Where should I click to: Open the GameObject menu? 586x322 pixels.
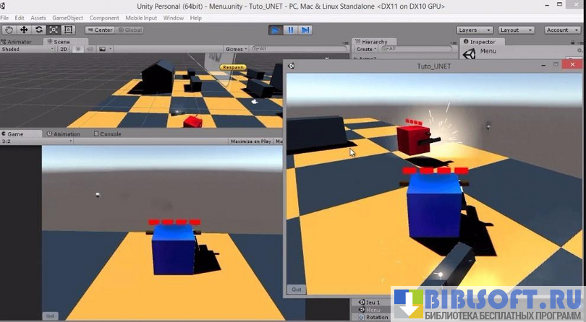[67, 17]
